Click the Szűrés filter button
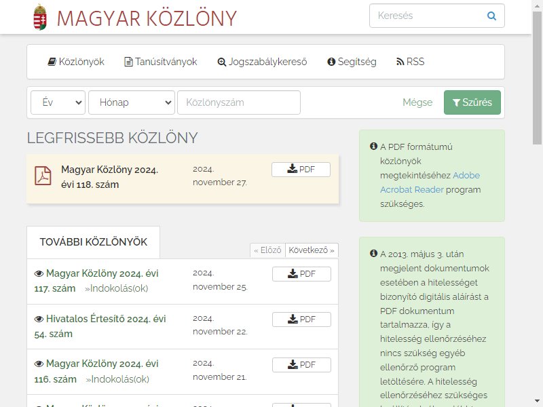 pyautogui.click(x=472, y=102)
